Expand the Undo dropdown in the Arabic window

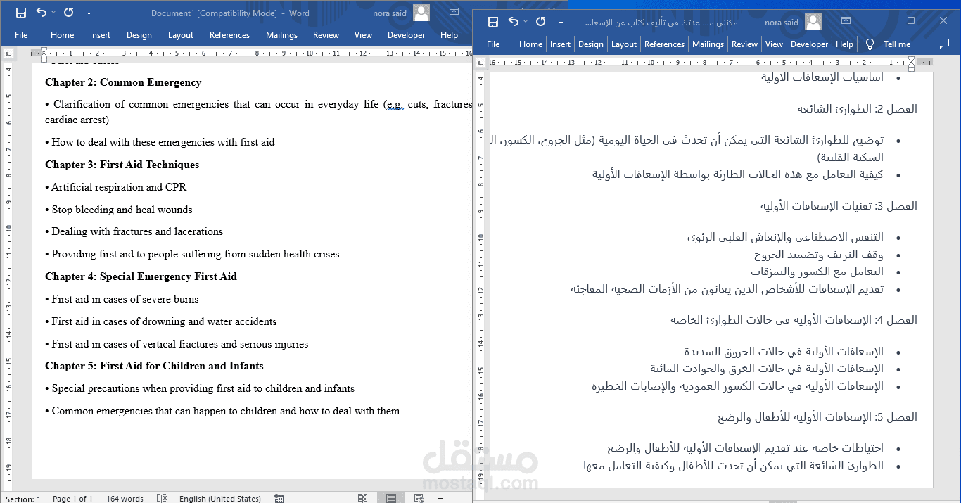(x=525, y=22)
